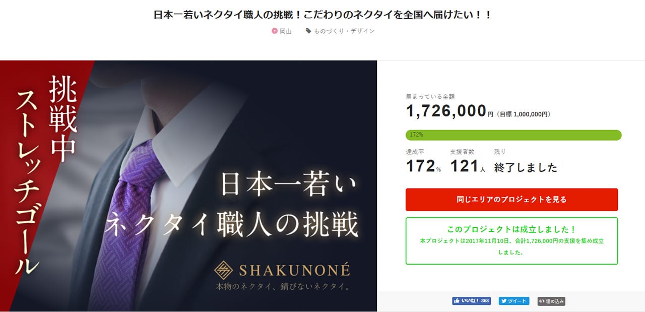645x312 pixels.
Task: Click the embed code brackets icon
Action: click(x=542, y=301)
